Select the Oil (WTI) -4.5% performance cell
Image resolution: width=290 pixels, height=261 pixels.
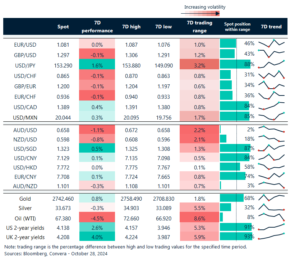point(97,218)
